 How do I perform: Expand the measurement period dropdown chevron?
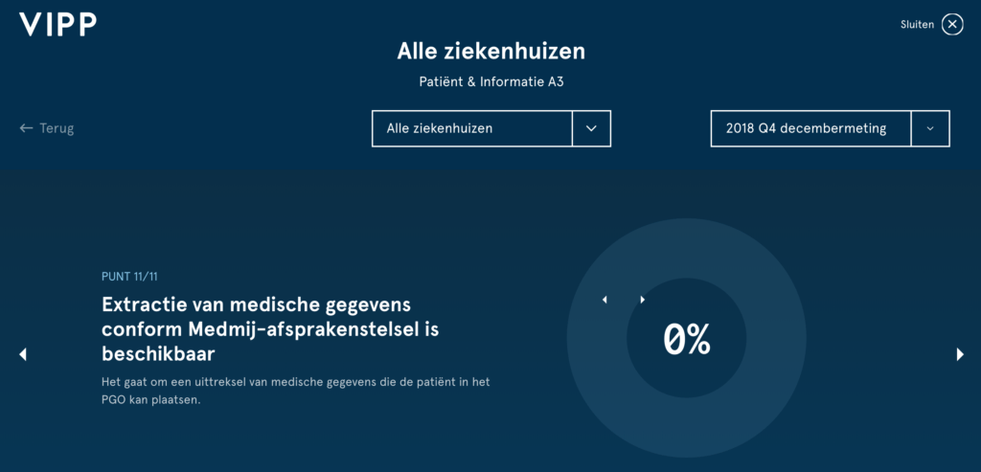pos(930,129)
